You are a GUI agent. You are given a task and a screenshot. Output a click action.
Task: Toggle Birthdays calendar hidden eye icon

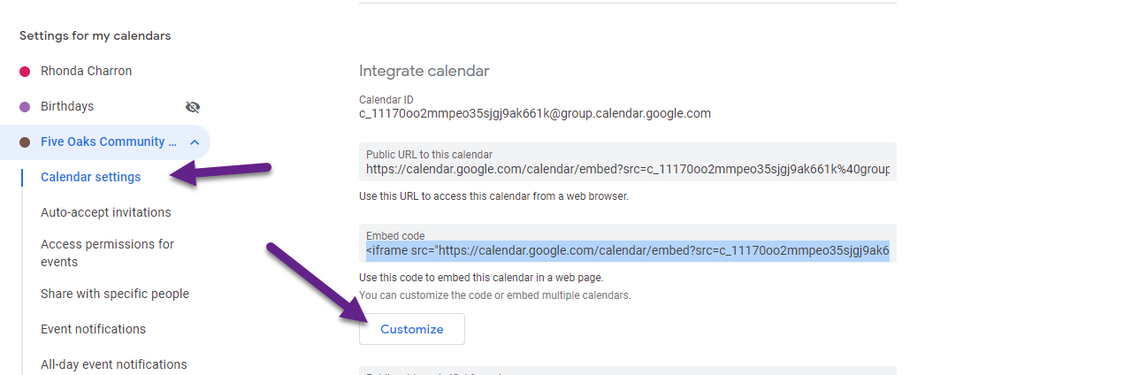pyautogui.click(x=193, y=107)
